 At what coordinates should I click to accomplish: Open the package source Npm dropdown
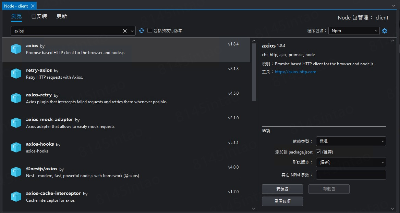[354, 31]
